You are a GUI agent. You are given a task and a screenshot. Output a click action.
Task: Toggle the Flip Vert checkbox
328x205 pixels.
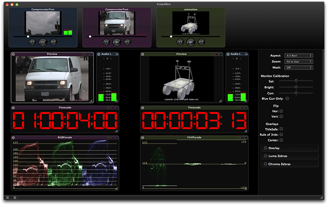281,116
